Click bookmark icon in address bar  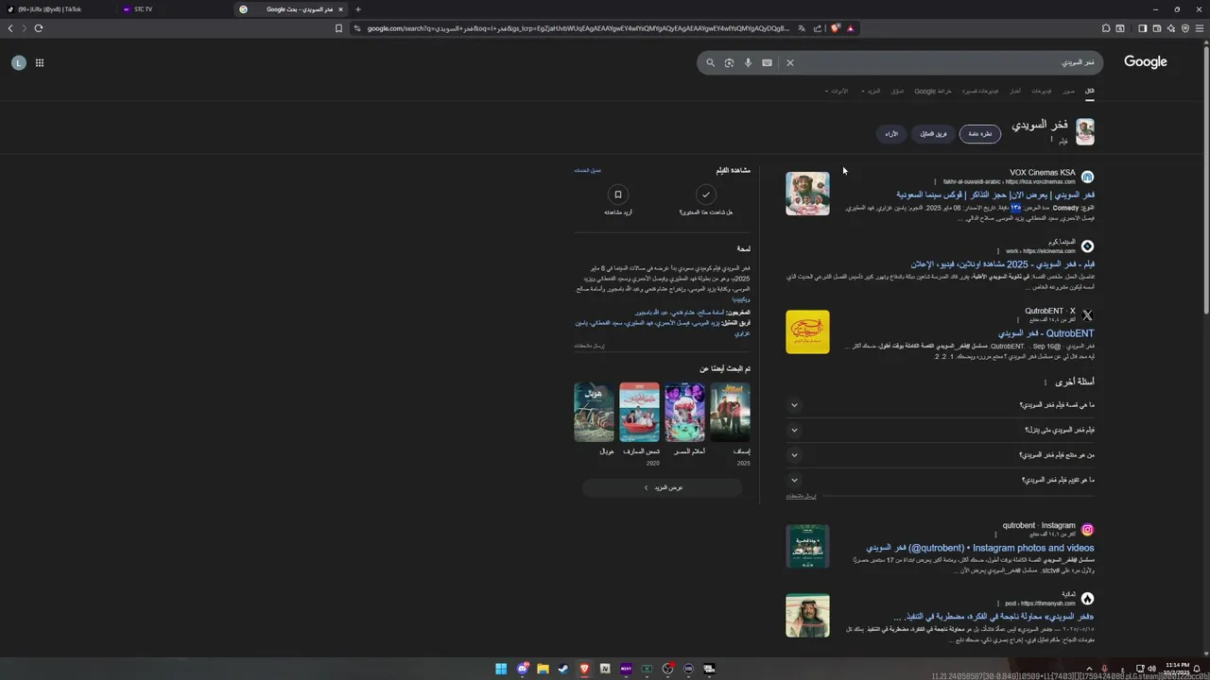click(x=338, y=28)
